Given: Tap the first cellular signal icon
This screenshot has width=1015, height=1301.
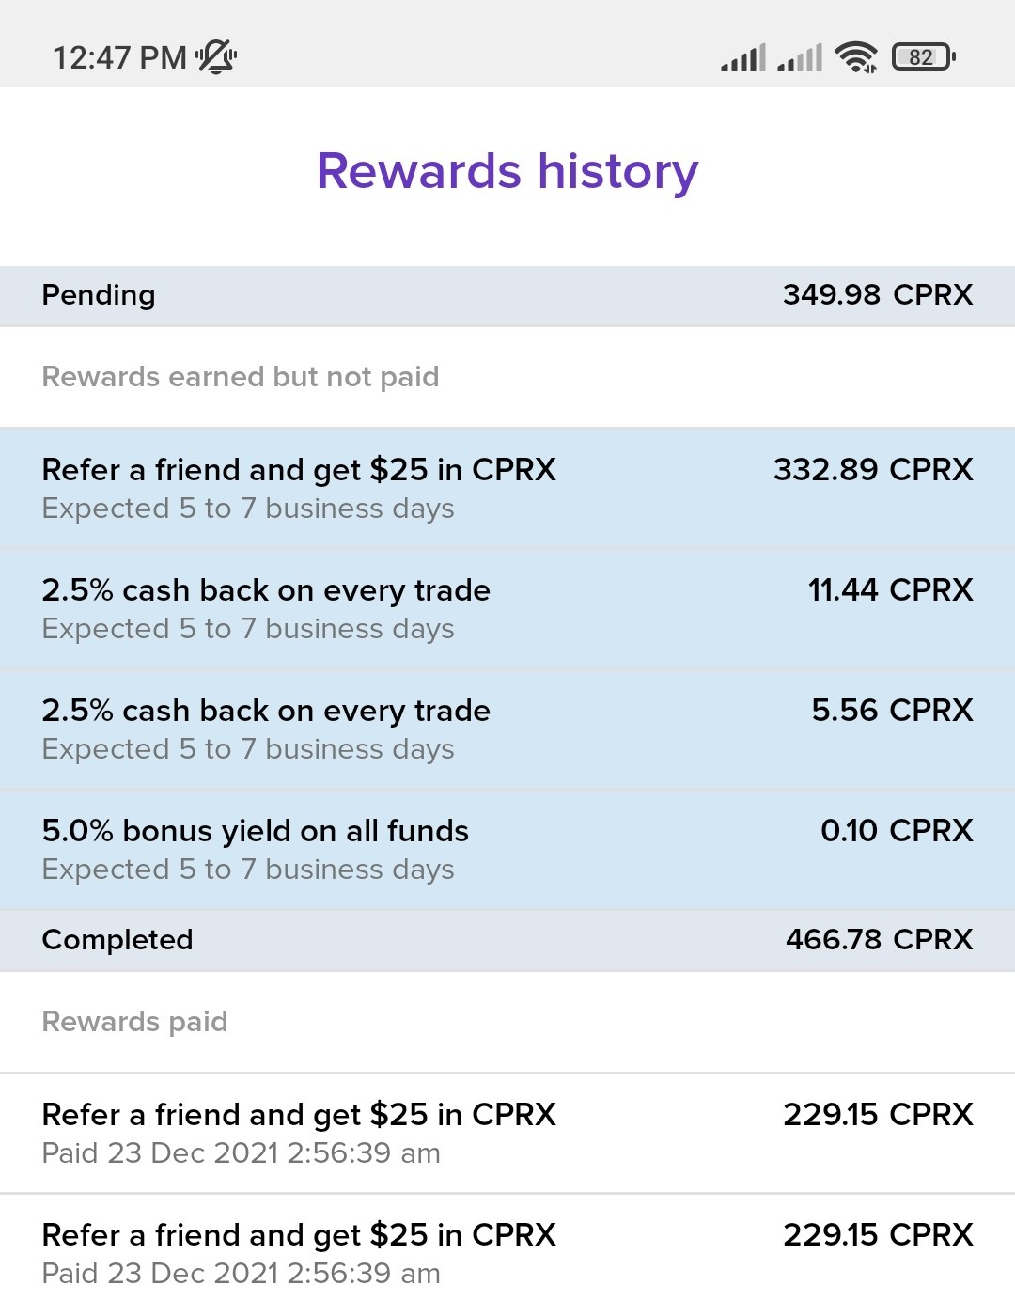Looking at the screenshot, I should coord(743,57).
